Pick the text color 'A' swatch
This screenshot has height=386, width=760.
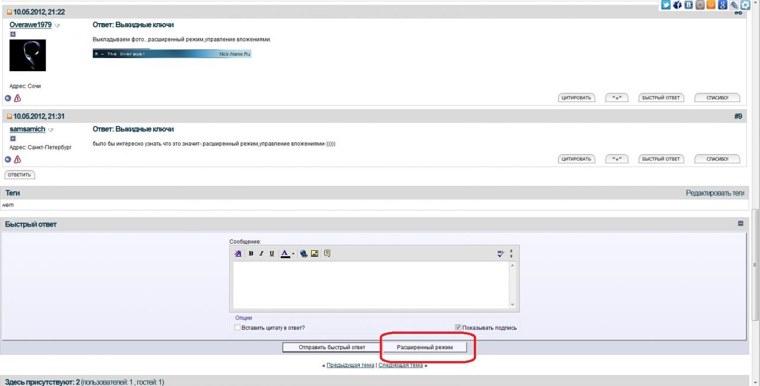coord(285,254)
